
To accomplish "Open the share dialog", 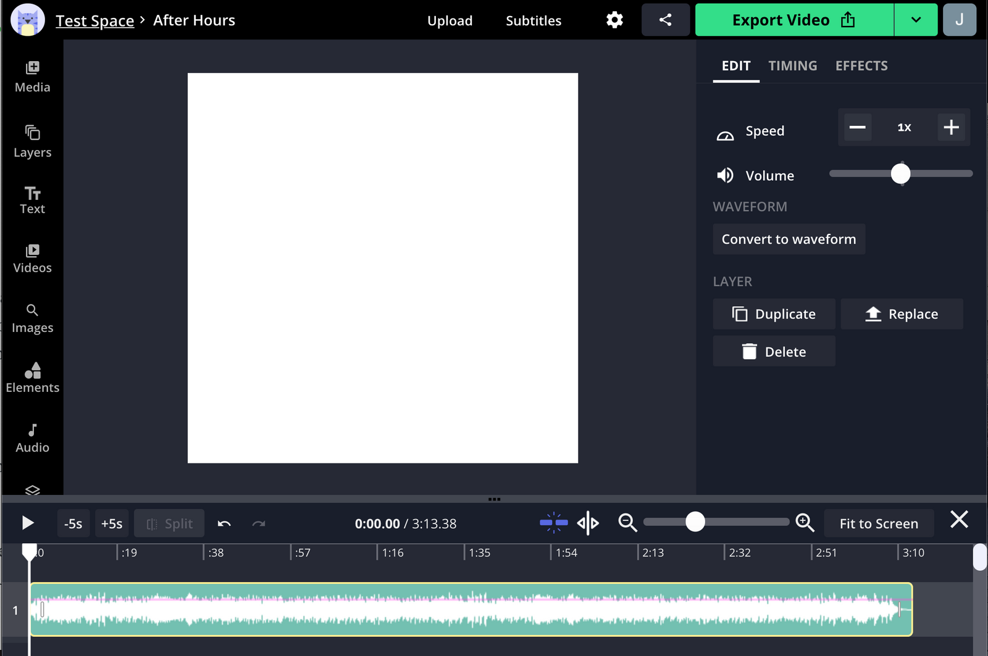I will click(x=665, y=19).
